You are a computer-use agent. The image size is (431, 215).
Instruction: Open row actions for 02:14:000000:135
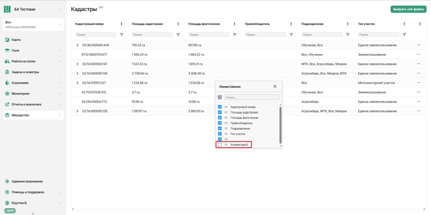[419, 111]
